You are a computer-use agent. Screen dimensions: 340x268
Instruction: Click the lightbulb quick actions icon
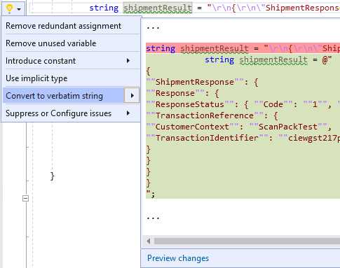click(9, 8)
